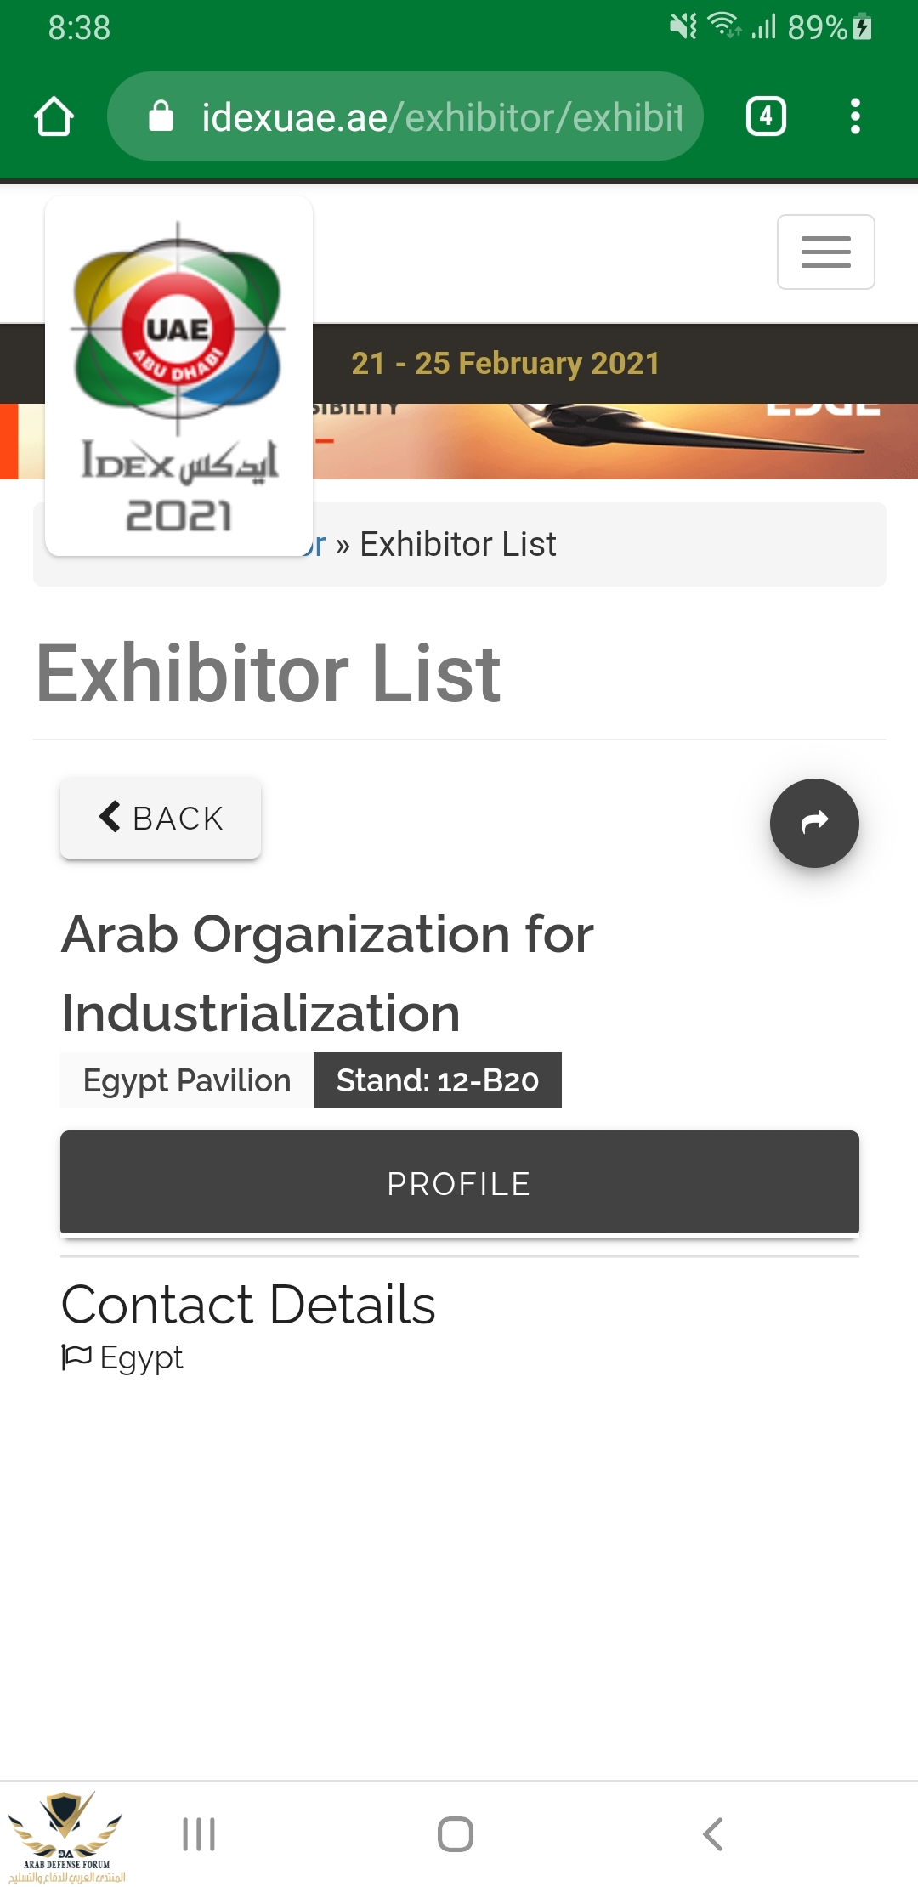Tap the round share arrow button
Image resolution: width=918 pixels, height=1887 pixels.
pyautogui.click(x=814, y=823)
